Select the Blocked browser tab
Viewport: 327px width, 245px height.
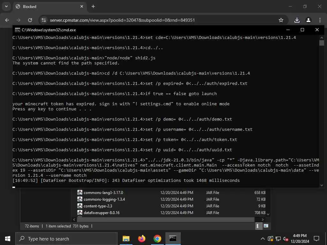click(x=49, y=7)
